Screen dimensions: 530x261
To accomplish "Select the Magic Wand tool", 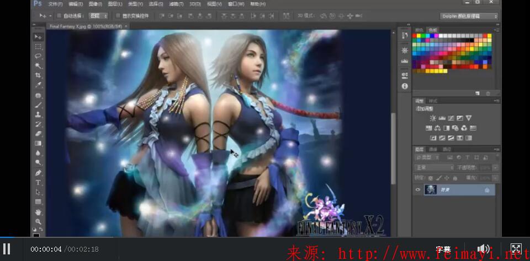I will [38, 66].
